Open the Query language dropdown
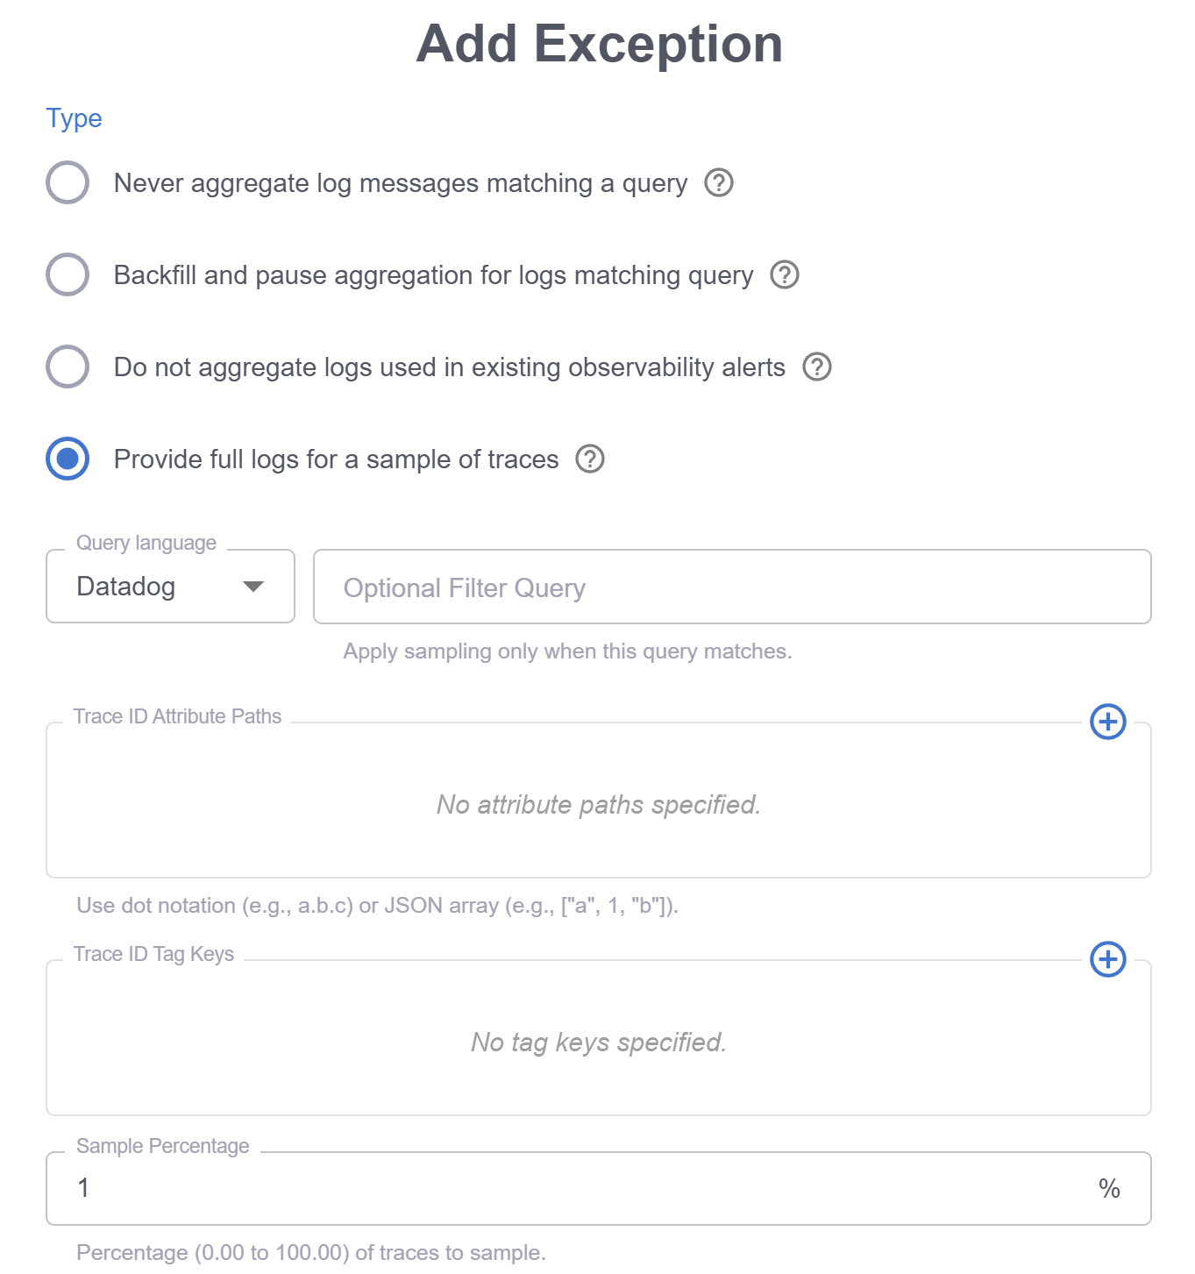The image size is (1195, 1274). point(170,587)
